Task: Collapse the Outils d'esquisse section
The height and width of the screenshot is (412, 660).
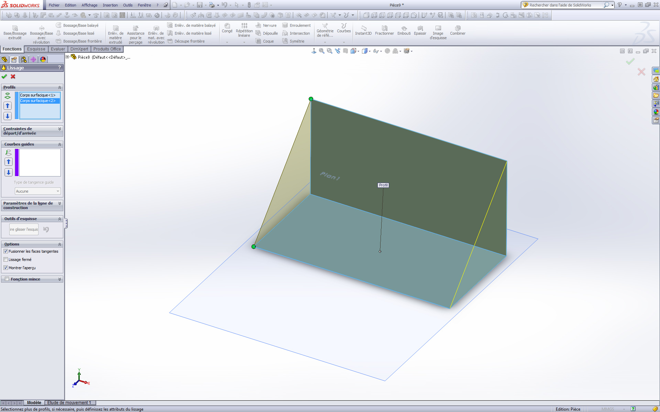Action: 59,219
